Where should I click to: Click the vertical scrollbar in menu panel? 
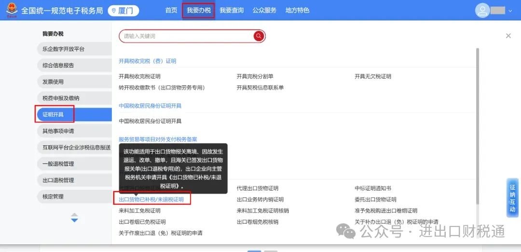click(x=478, y=126)
